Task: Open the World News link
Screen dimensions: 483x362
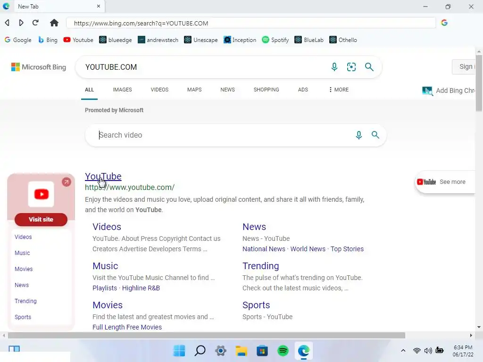Action: [308, 249]
